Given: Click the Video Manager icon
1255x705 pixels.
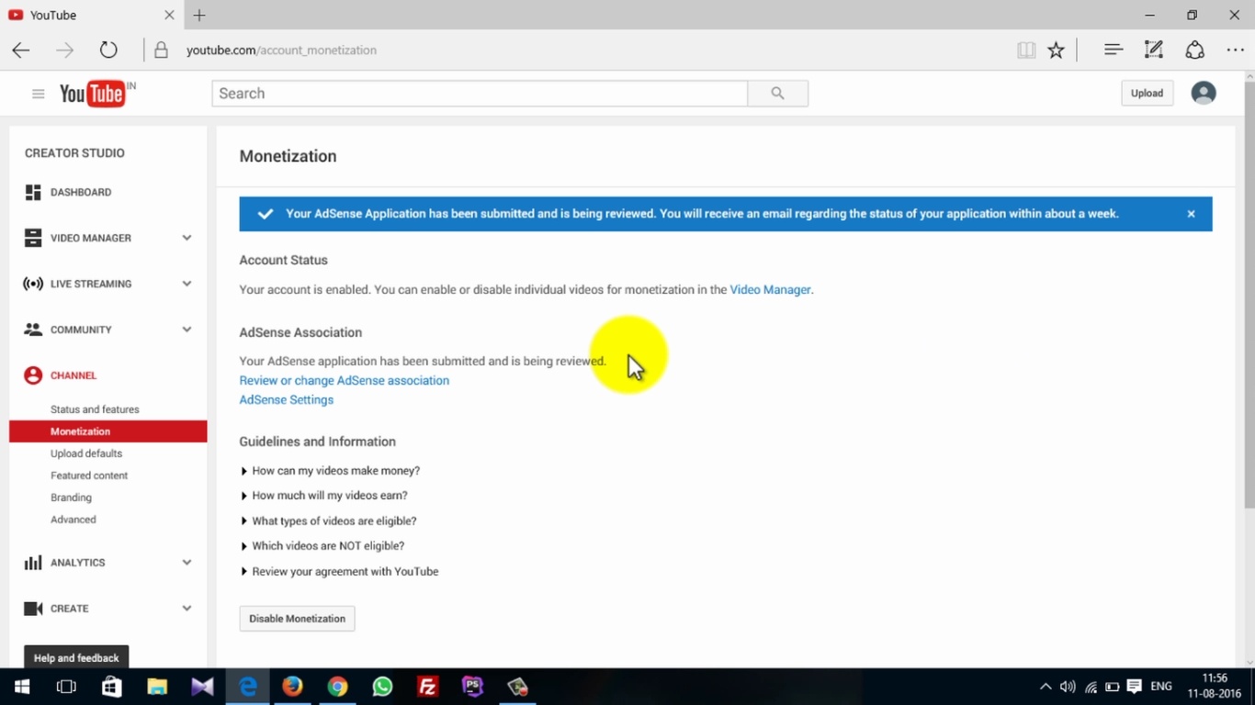Looking at the screenshot, I should (x=33, y=238).
